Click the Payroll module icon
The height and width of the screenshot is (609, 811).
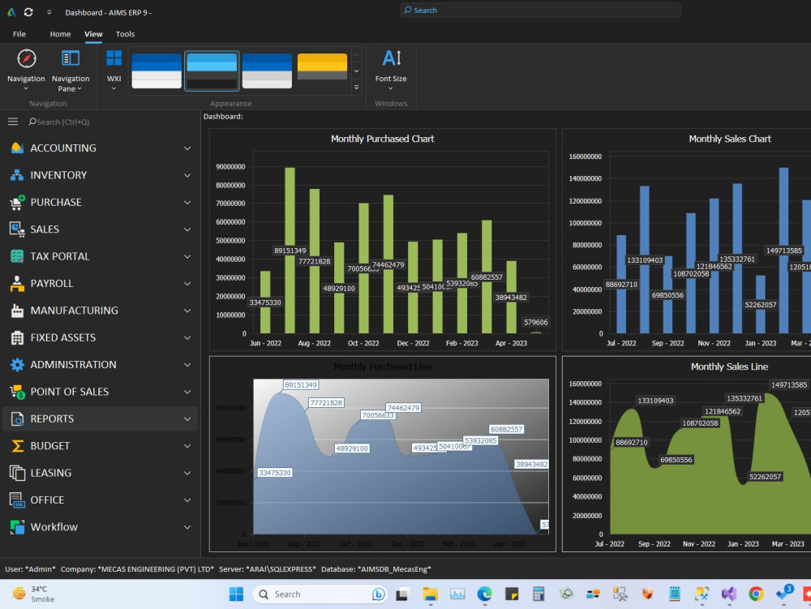point(17,283)
